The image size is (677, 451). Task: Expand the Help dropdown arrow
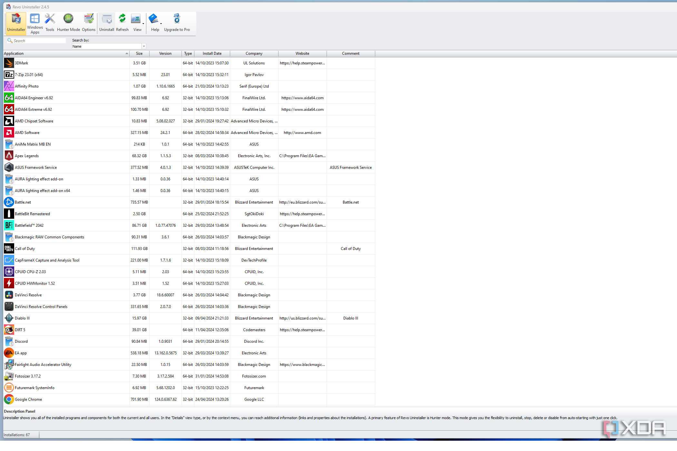[x=161, y=24]
